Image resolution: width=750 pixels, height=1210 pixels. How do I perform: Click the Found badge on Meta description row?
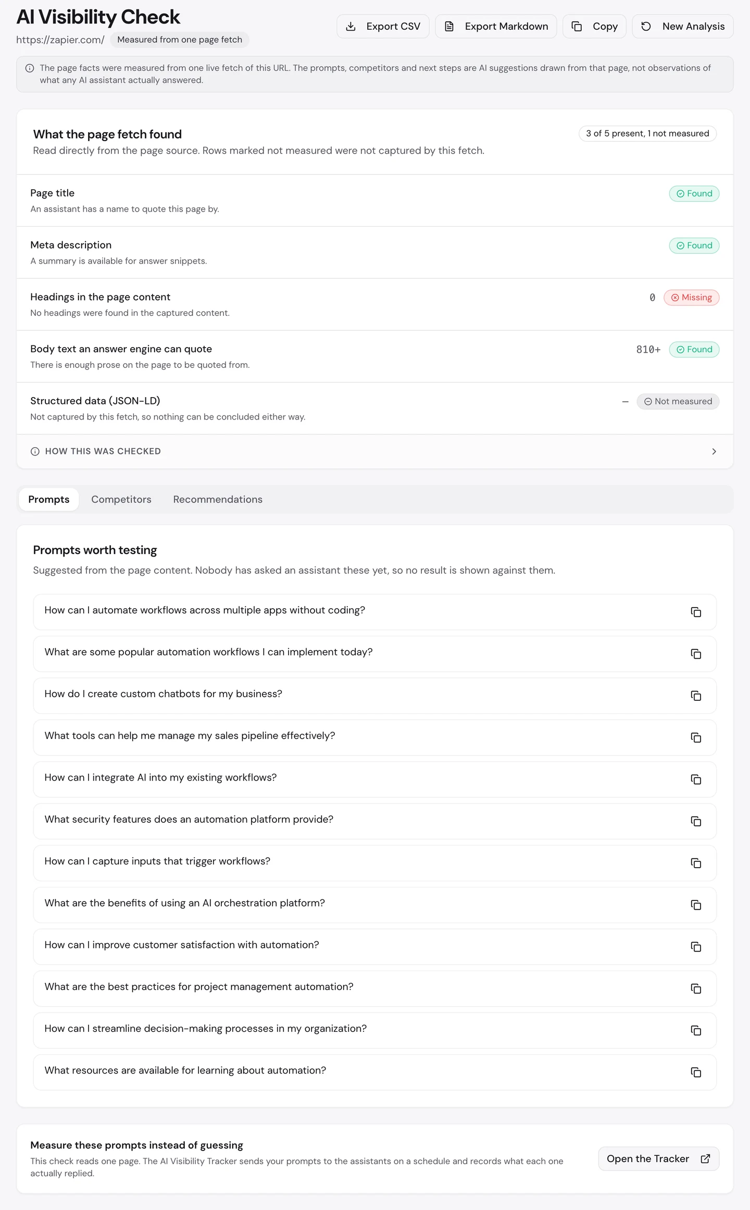(694, 245)
